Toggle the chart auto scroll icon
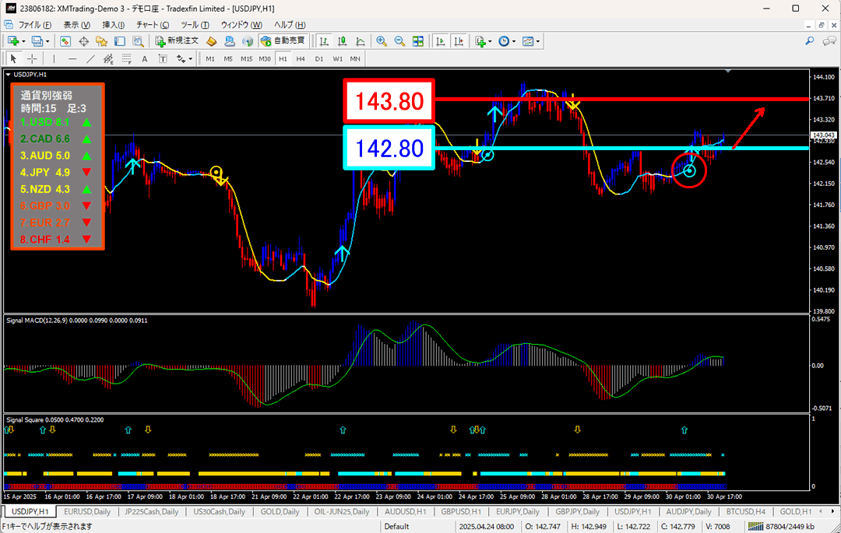Viewport: 841px width, 533px height. click(441, 40)
